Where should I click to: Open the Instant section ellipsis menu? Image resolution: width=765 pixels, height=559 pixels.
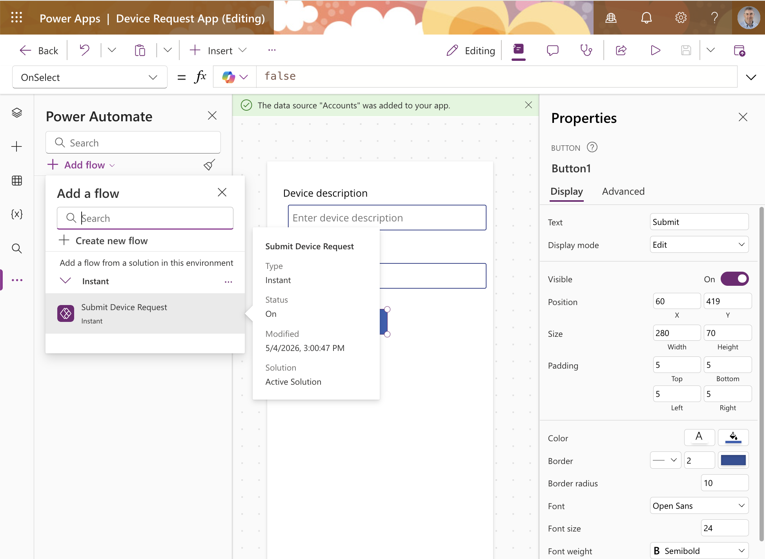(228, 281)
